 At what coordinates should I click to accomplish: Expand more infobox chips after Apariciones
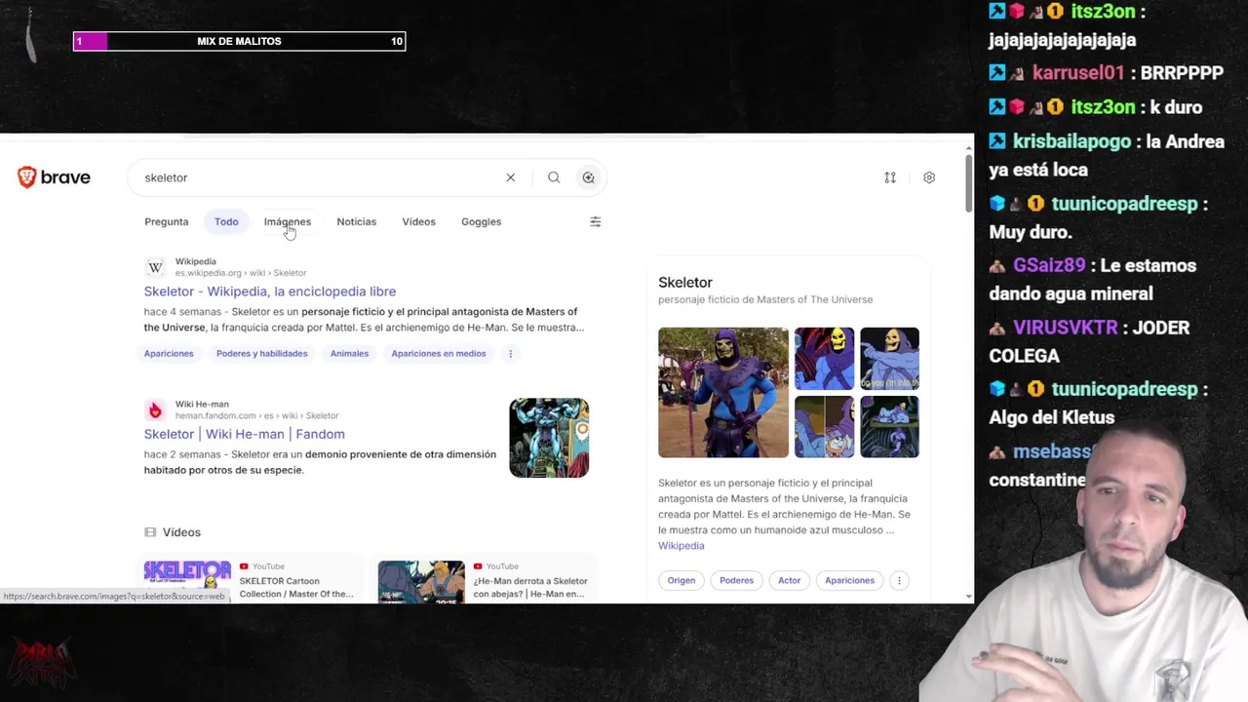(x=899, y=580)
